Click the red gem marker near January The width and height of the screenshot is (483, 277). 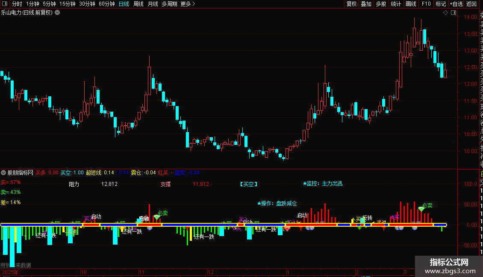(x=287, y=229)
